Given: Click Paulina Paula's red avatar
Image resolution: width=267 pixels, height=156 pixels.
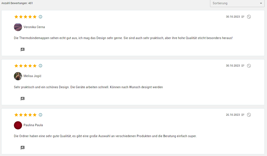Looking at the screenshot, I should pos(18,125).
